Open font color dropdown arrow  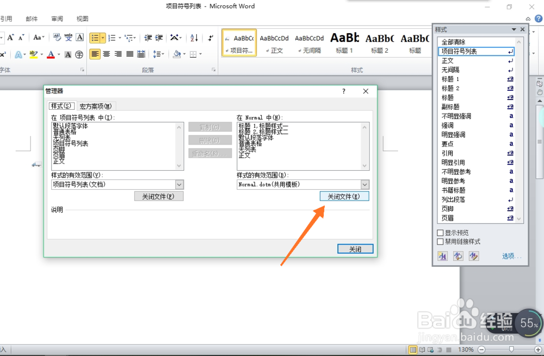[x=59, y=54]
